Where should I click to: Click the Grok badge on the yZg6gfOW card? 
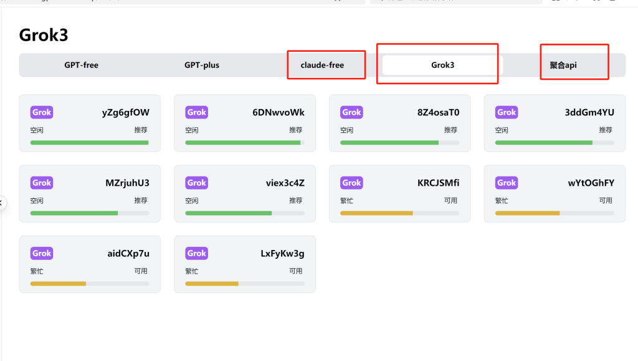tap(42, 112)
